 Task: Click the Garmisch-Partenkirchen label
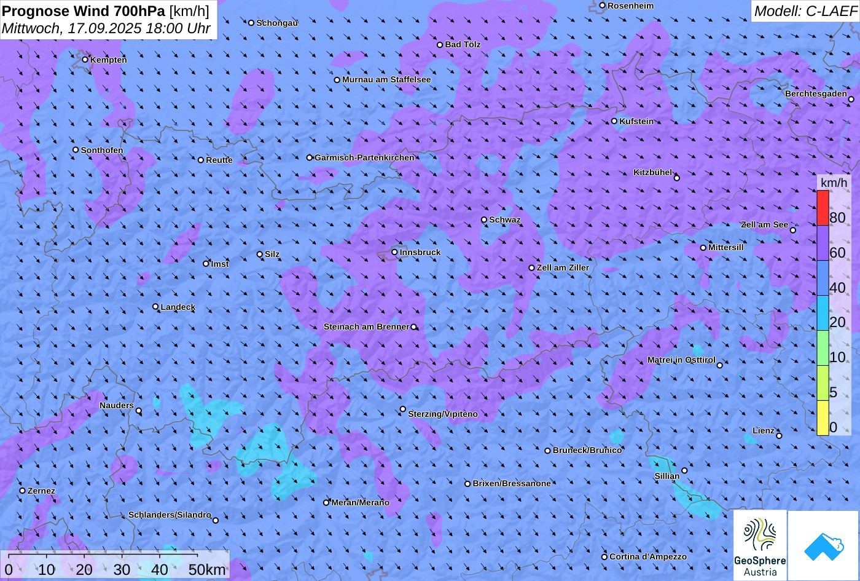click(364, 158)
